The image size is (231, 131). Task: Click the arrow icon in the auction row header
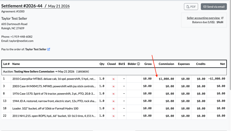pyautogui.click(x=56, y=71)
